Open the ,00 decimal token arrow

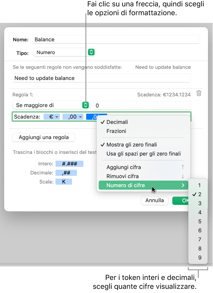[80, 117]
